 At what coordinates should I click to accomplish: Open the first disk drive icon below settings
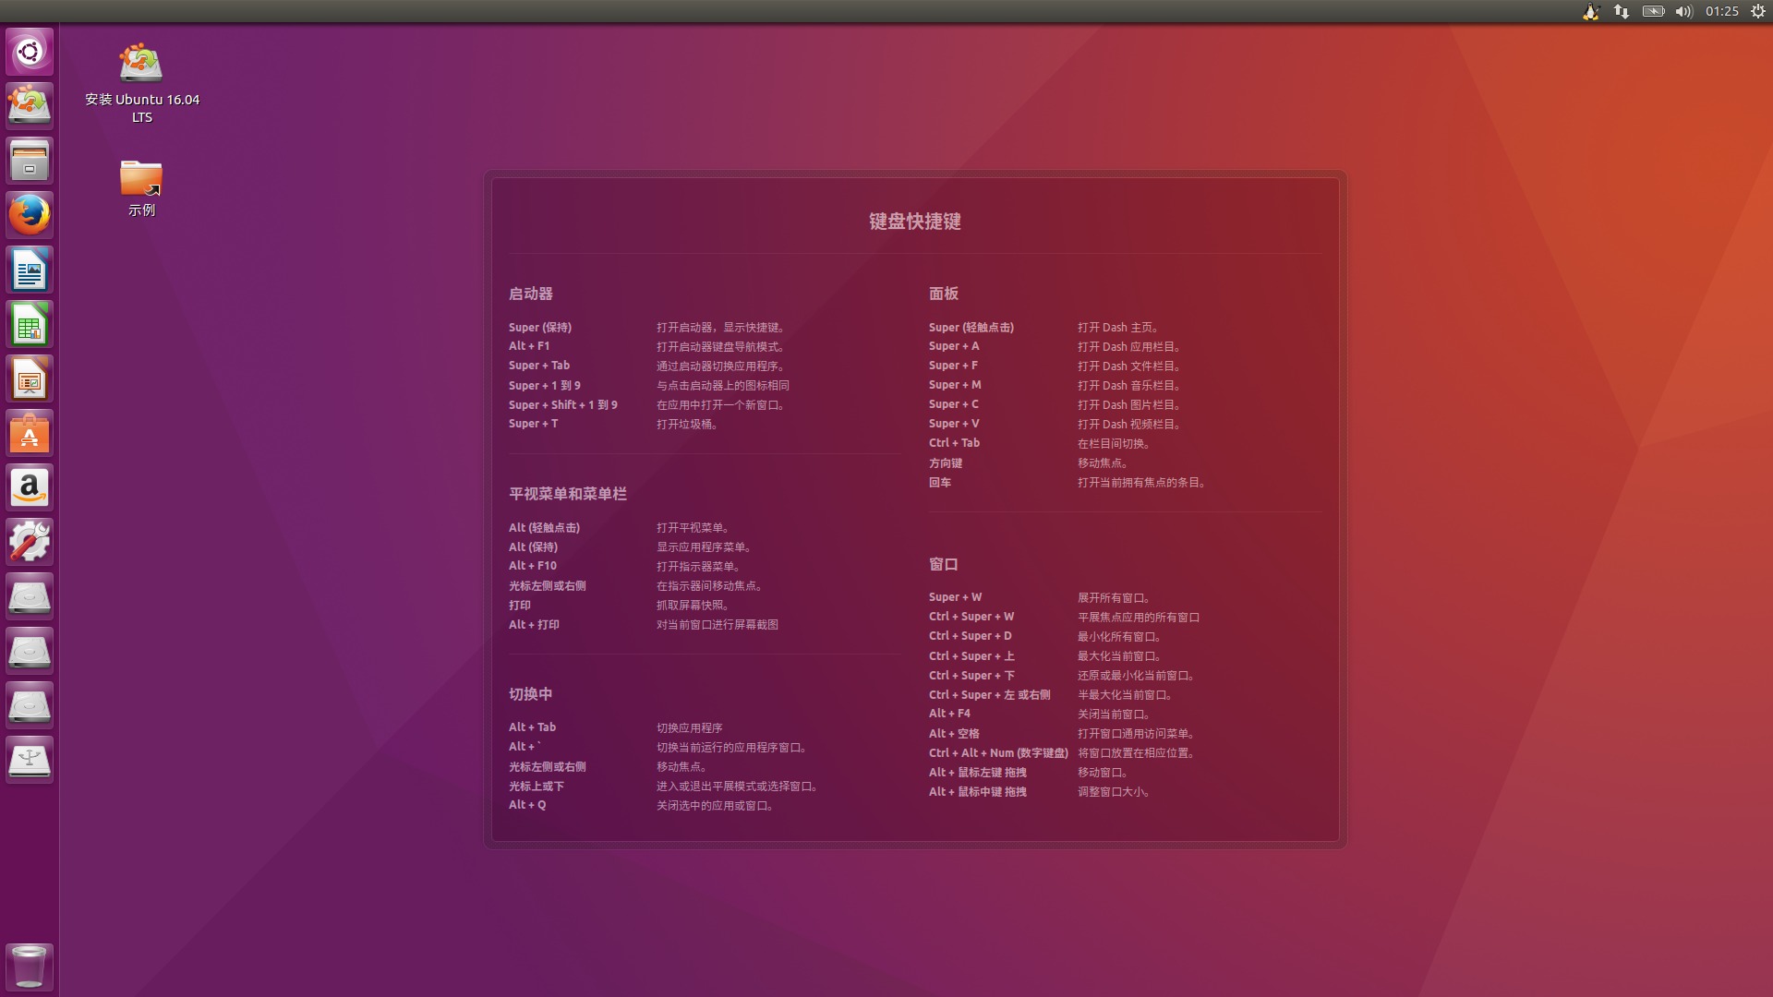point(30,596)
